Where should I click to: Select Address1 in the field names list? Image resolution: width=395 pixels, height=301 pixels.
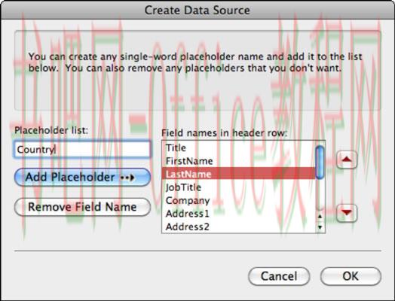point(238,214)
